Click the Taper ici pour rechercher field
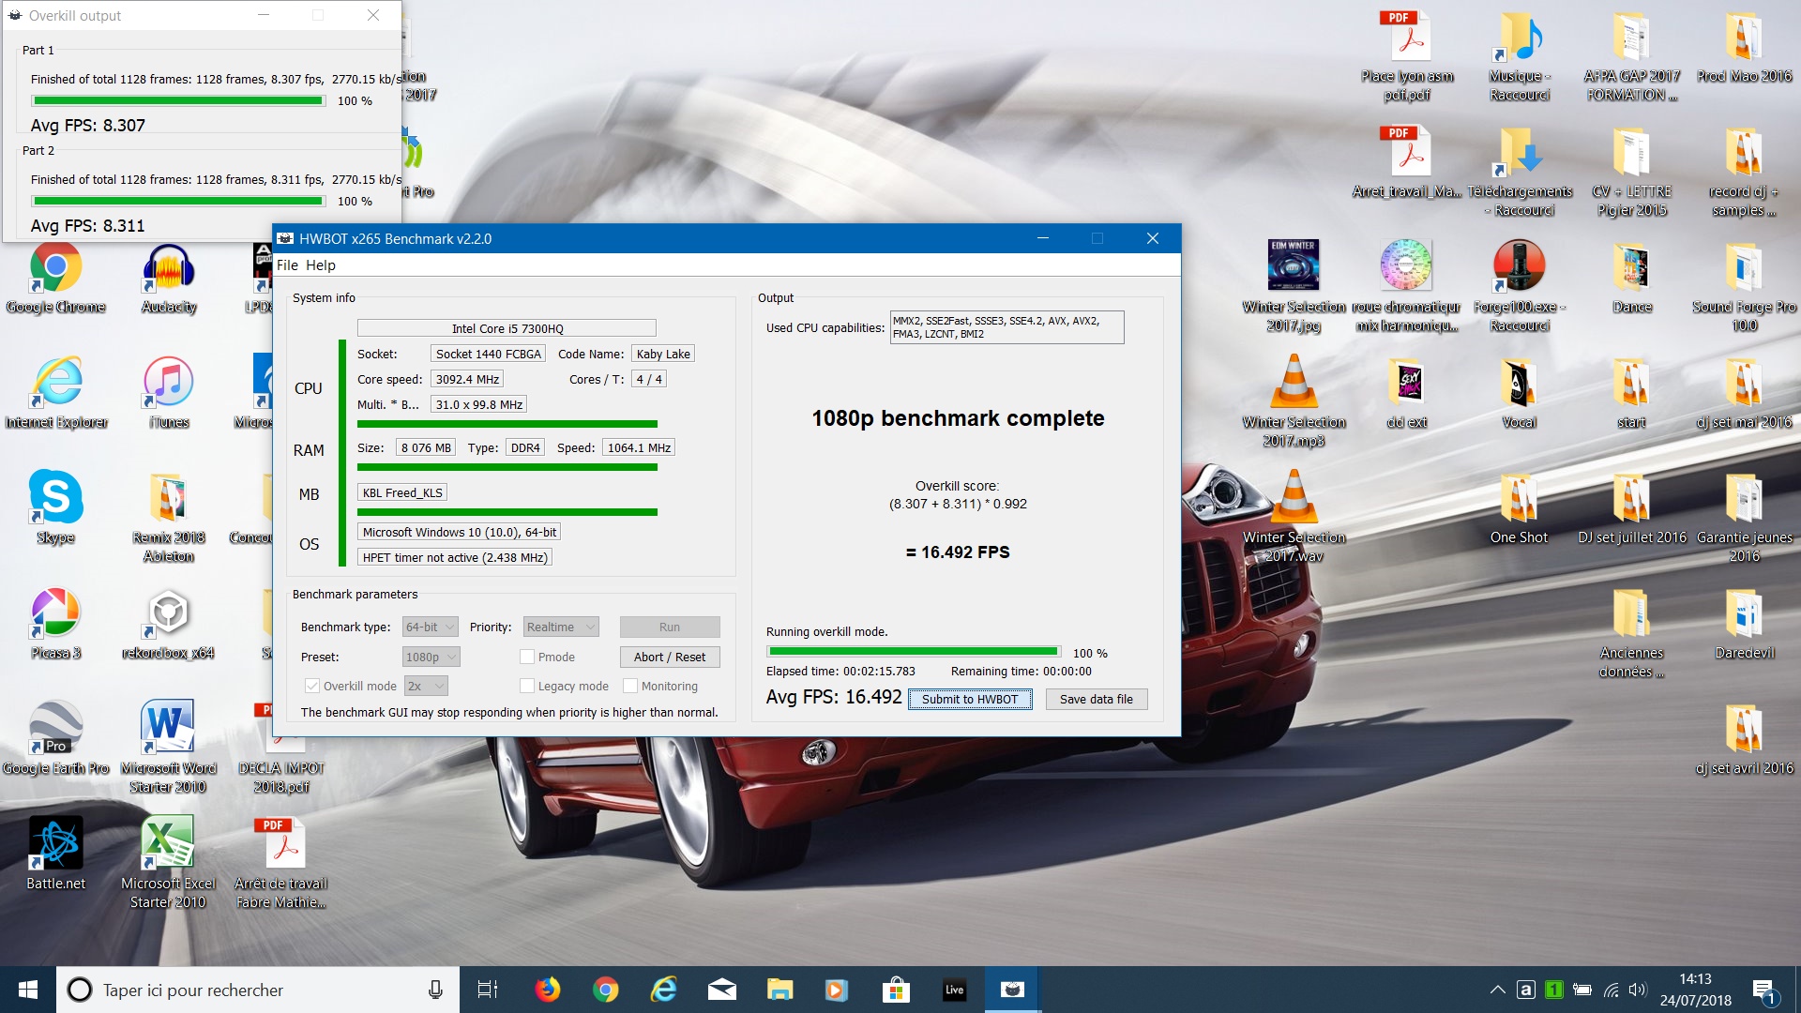Screen dimensions: 1801x1013 [x=257, y=990]
